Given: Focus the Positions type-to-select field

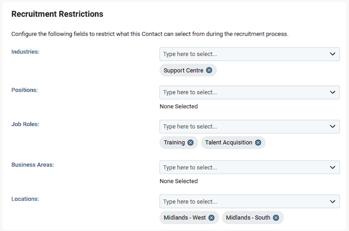Looking at the screenshot, I should [250, 92].
